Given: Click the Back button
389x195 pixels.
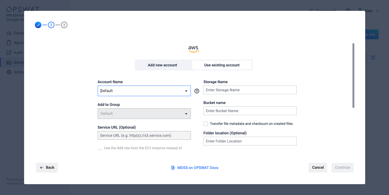Looking at the screenshot, I should [x=47, y=168].
